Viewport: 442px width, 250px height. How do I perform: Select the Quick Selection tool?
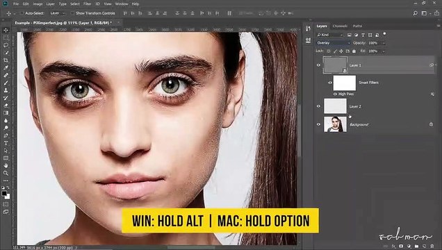coord(6,53)
